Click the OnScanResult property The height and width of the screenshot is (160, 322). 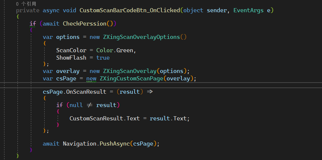[86, 91]
